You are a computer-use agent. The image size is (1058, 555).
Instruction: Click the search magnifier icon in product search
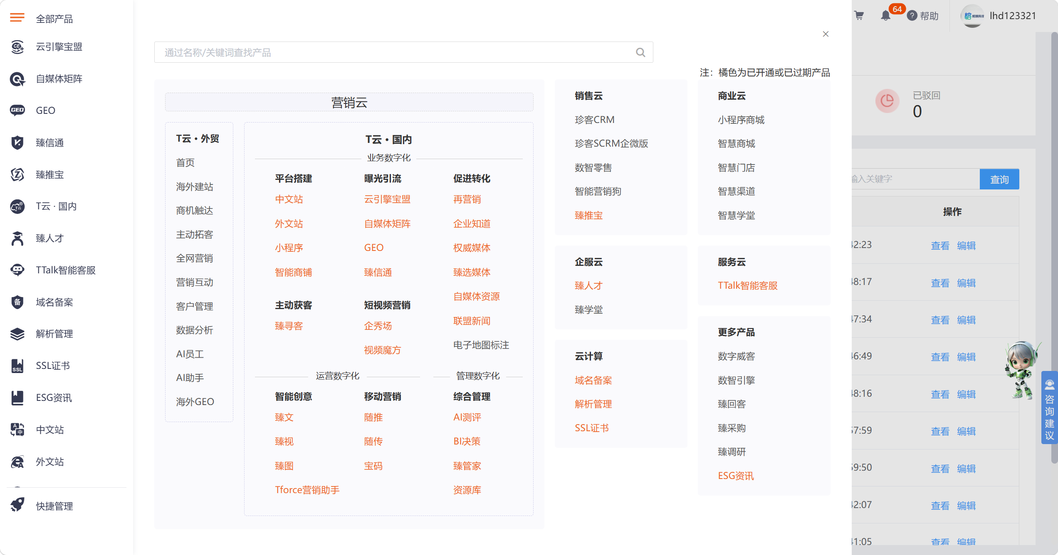click(x=640, y=52)
